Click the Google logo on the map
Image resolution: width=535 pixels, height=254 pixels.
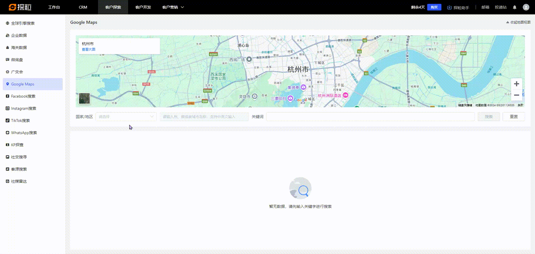[300, 100]
